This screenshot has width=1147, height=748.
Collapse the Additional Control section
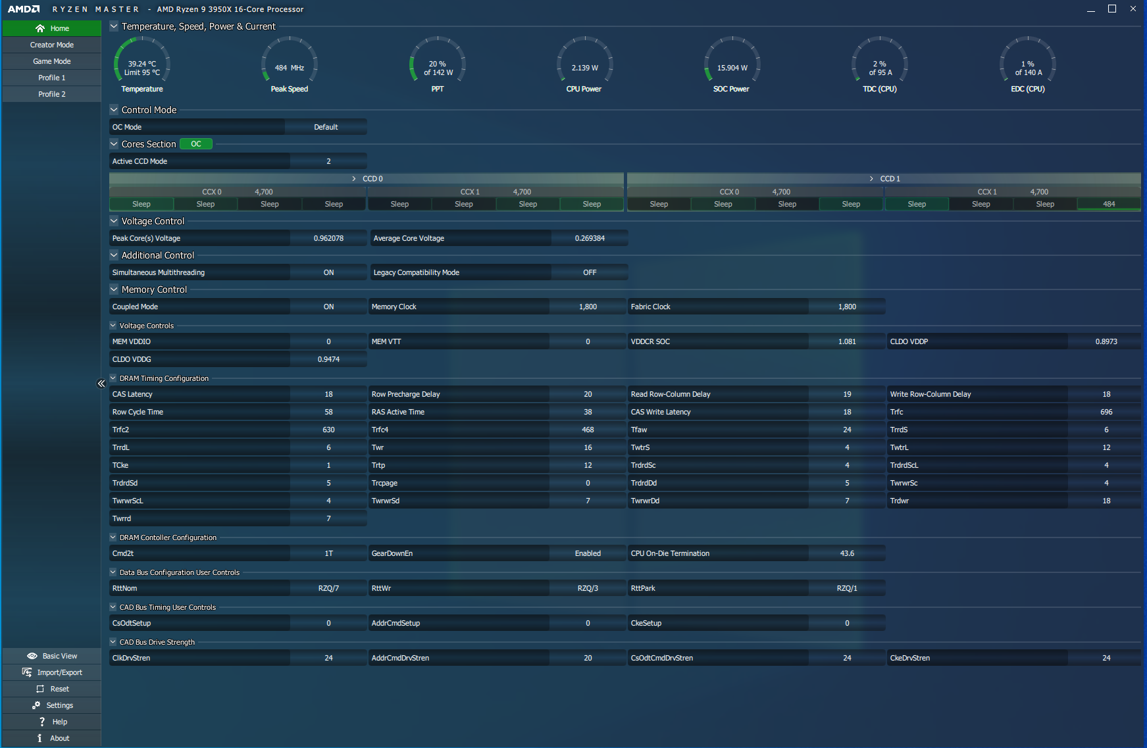coord(114,255)
